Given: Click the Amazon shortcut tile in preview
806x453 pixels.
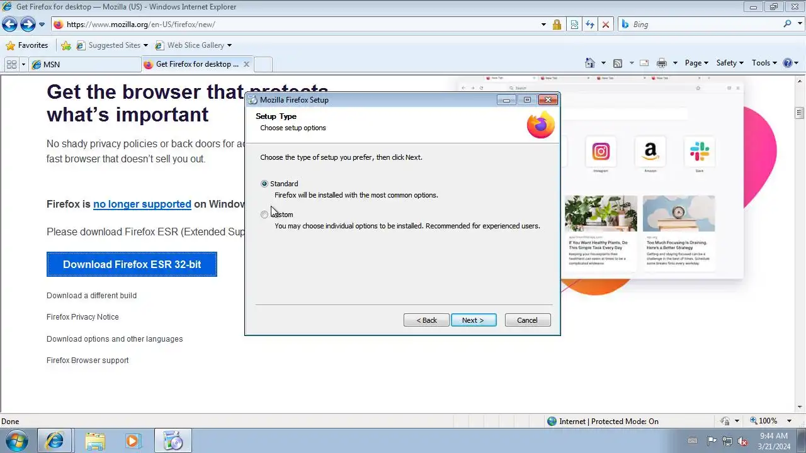Looking at the screenshot, I should [x=650, y=152].
